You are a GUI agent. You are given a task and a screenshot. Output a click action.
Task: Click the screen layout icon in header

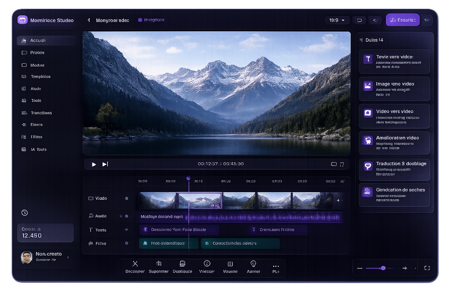tap(359, 20)
